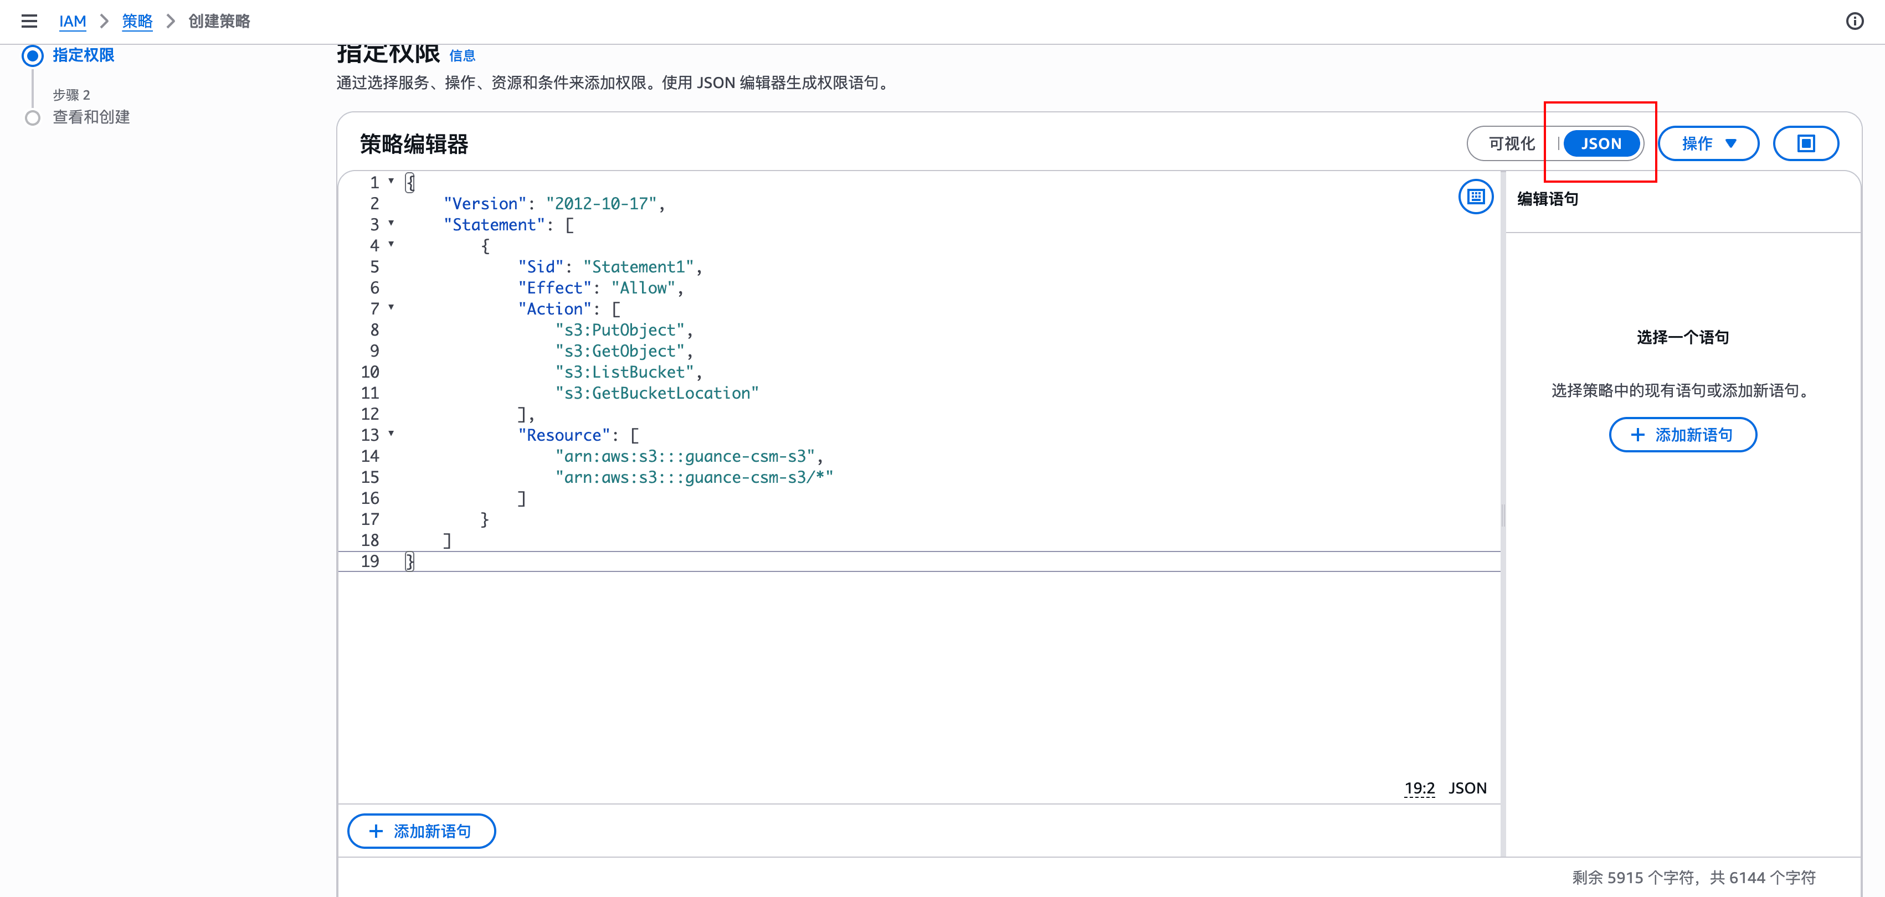This screenshot has height=897, width=1885.
Task: Collapse the Resource array fold arrow line 13
Action: [392, 434]
